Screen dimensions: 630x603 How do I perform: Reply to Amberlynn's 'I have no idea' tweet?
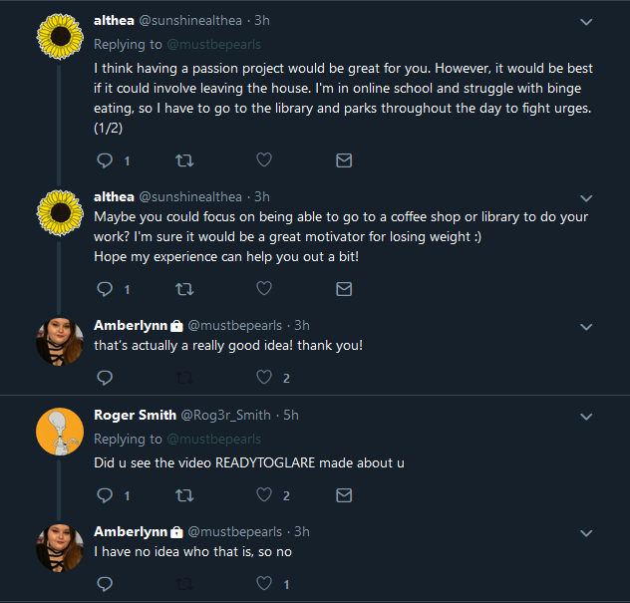[x=105, y=584]
